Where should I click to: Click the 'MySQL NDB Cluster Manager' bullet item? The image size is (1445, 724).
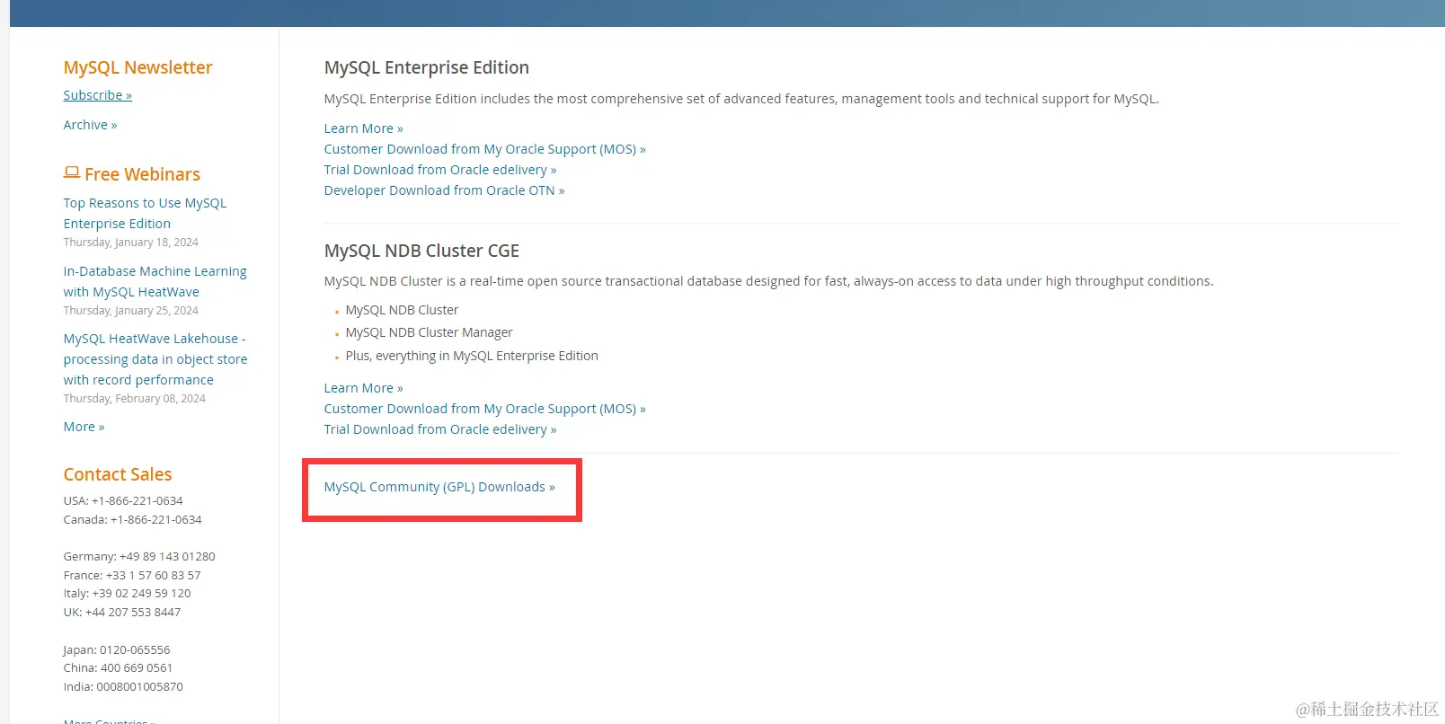point(429,332)
